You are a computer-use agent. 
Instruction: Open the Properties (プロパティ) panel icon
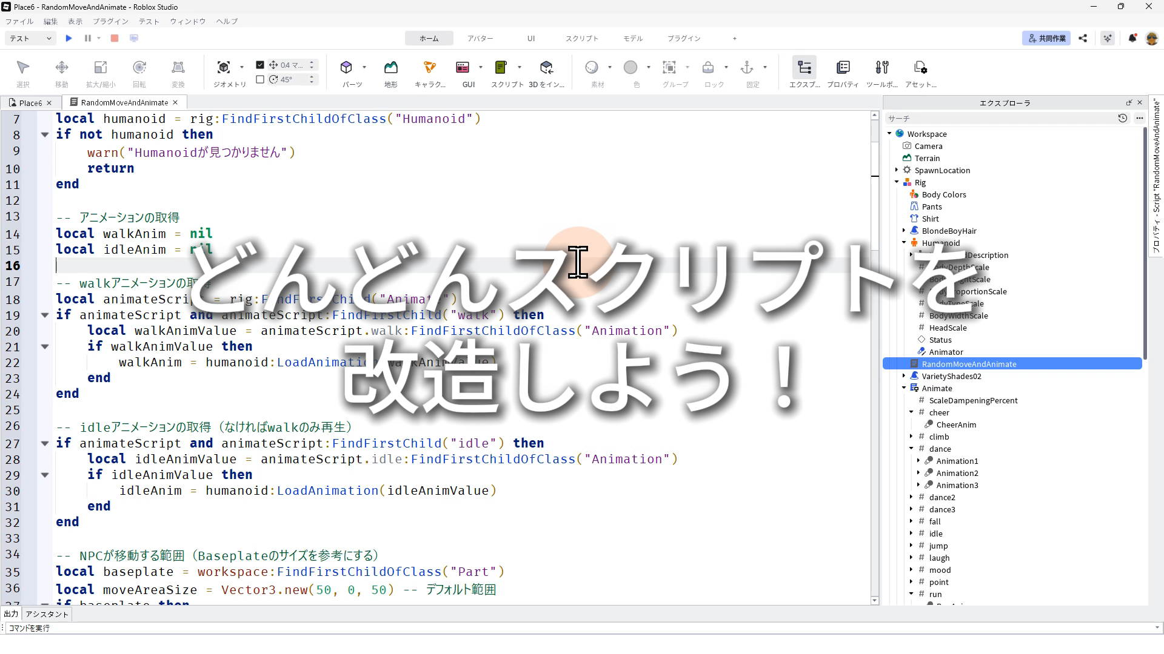[843, 67]
